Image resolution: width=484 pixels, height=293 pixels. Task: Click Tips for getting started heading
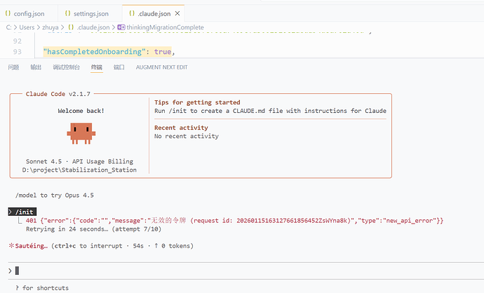197,102
